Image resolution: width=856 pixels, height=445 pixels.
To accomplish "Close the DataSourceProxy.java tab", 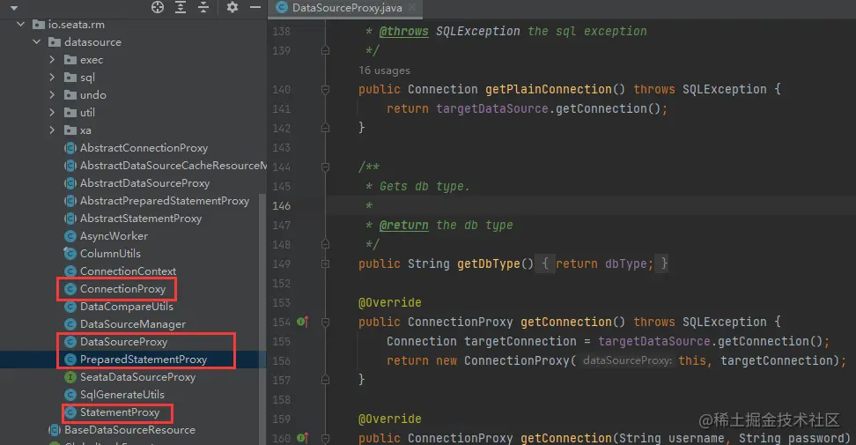I will pos(412,8).
